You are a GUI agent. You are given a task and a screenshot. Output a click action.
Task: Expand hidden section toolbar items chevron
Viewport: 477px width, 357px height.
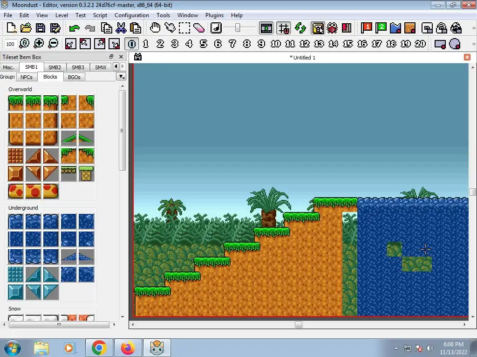click(473, 44)
